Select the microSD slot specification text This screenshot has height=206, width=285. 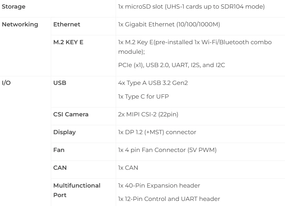pyautogui.click(x=191, y=7)
